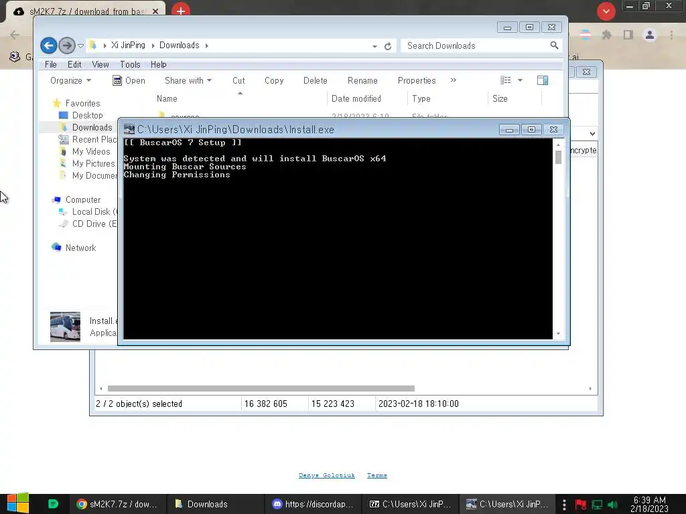The width and height of the screenshot is (686, 514).
Task: Expand the Organize dropdown
Action: [x=70, y=80]
